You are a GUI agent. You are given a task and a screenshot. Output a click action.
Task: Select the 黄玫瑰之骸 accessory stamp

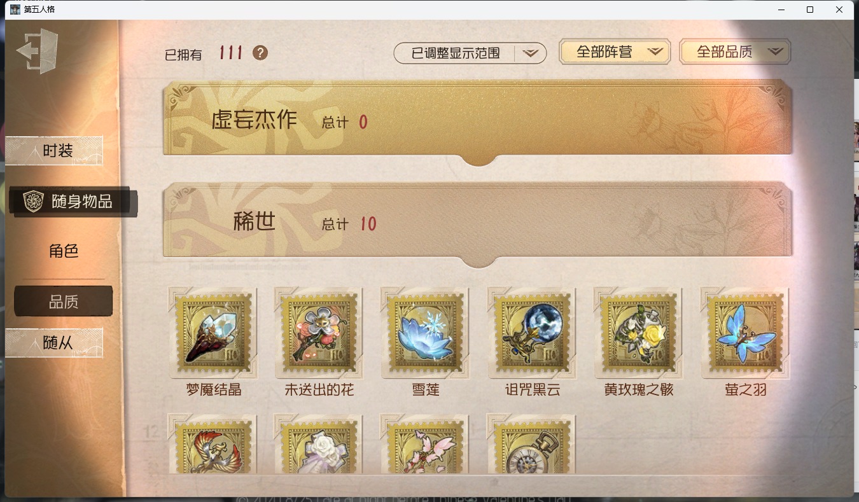coord(638,333)
